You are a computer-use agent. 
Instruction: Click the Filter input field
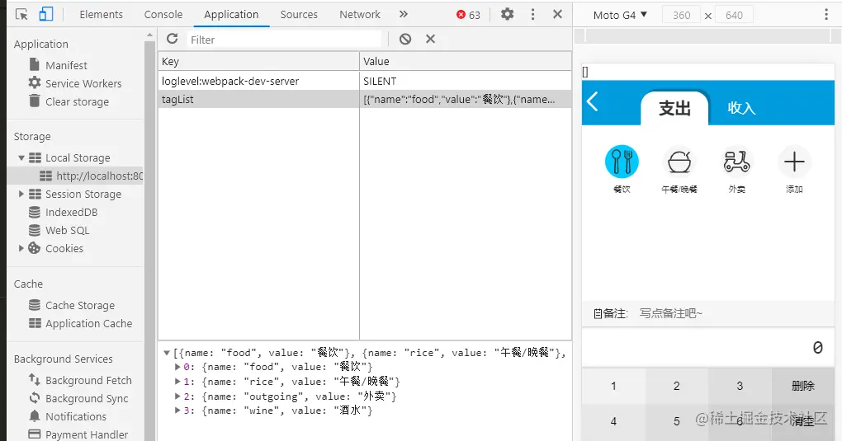284,40
